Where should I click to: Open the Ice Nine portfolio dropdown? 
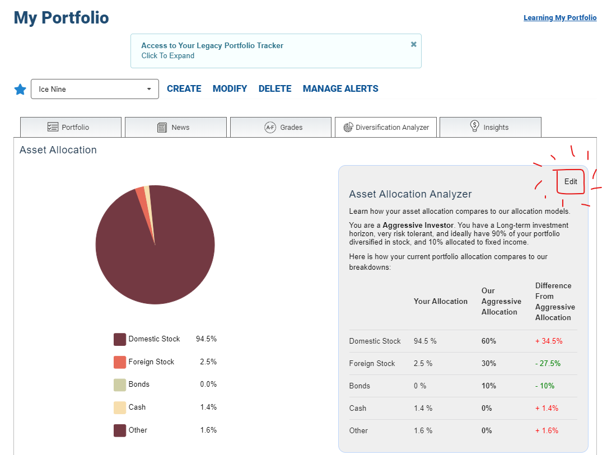tap(95, 89)
